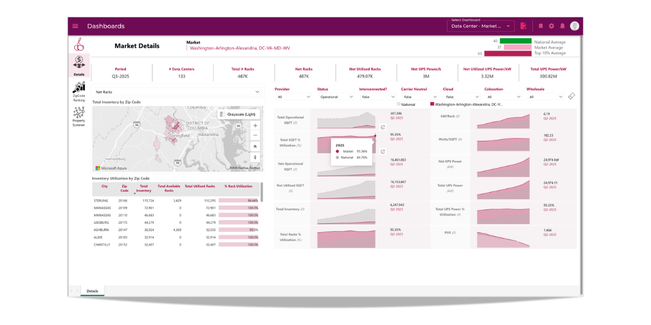Open settings via the gear icon
Viewport: 651px width, 325px height.
pyautogui.click(x=552, y=26)
